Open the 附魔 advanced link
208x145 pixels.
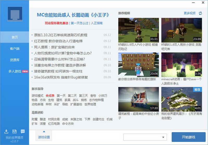35,119
